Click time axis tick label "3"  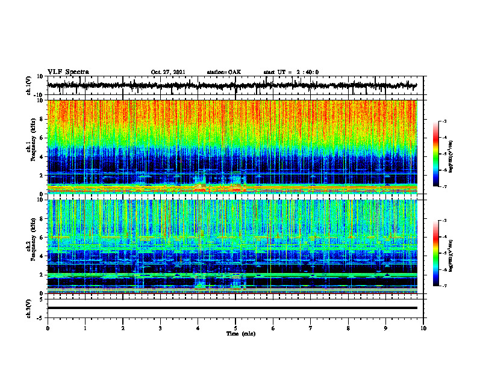[160, 328]
